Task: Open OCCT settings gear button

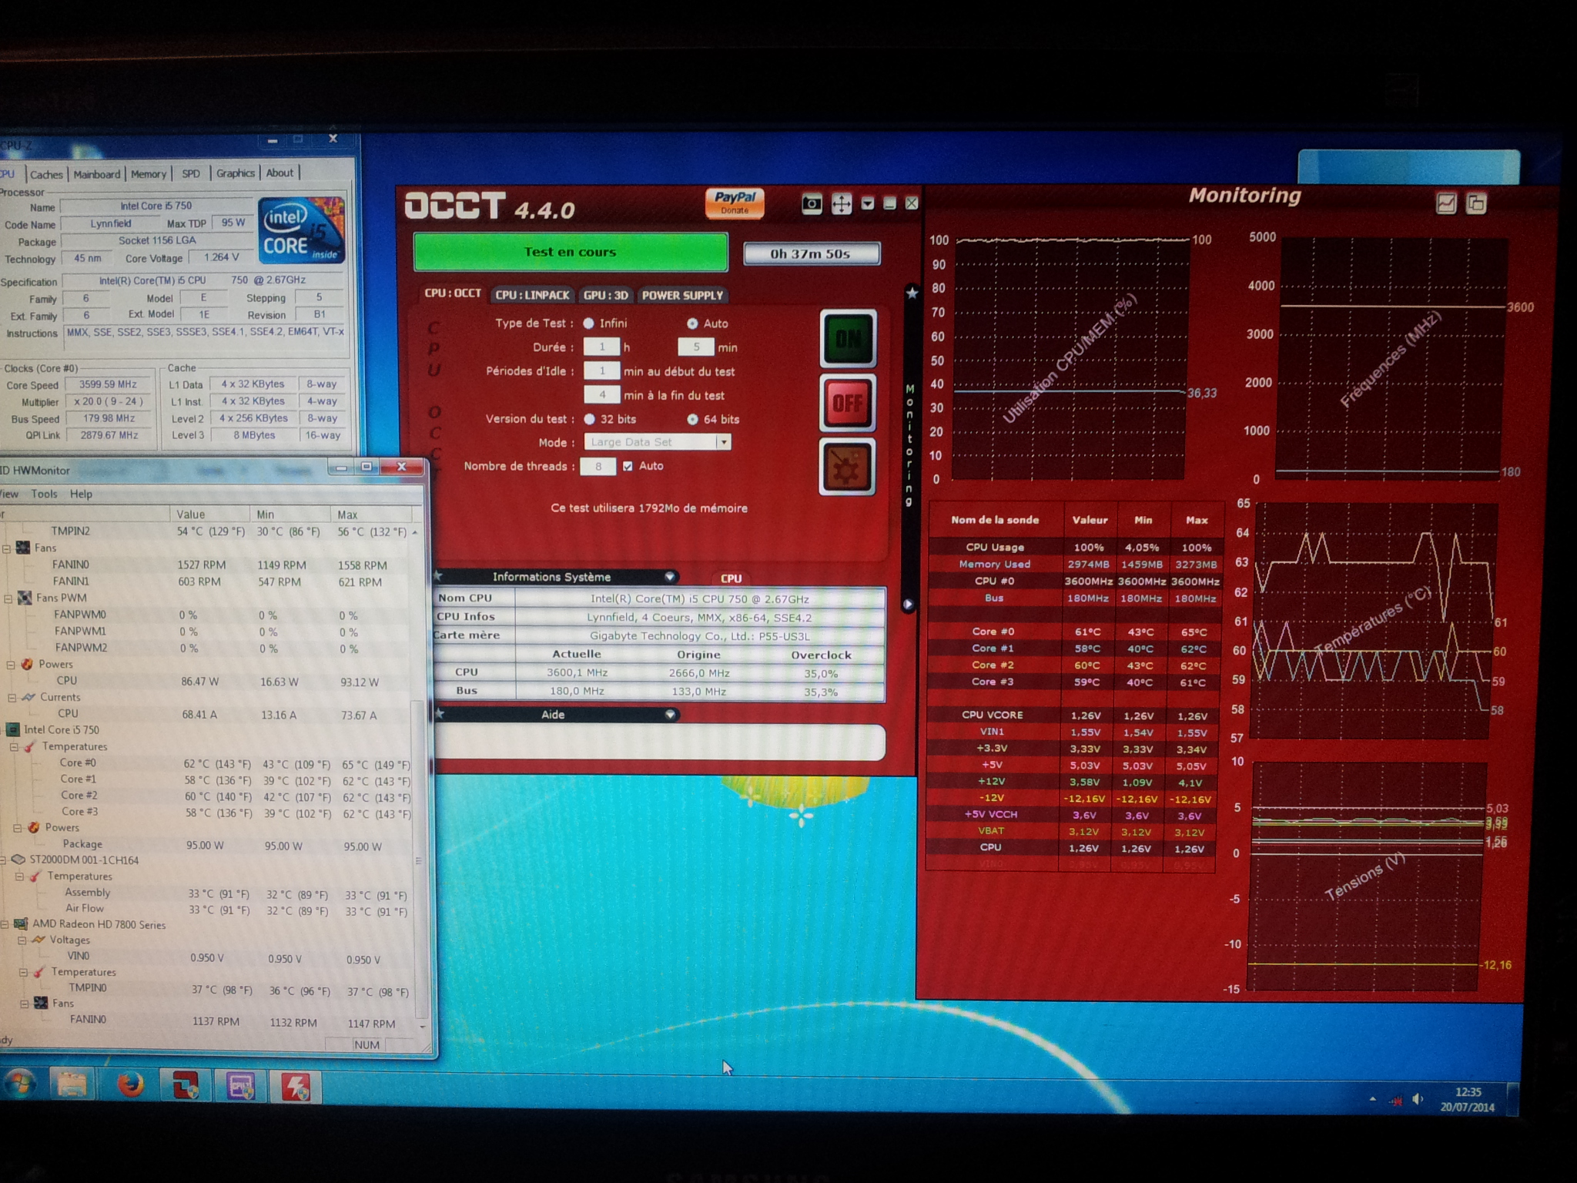Action: click(847, 468)
